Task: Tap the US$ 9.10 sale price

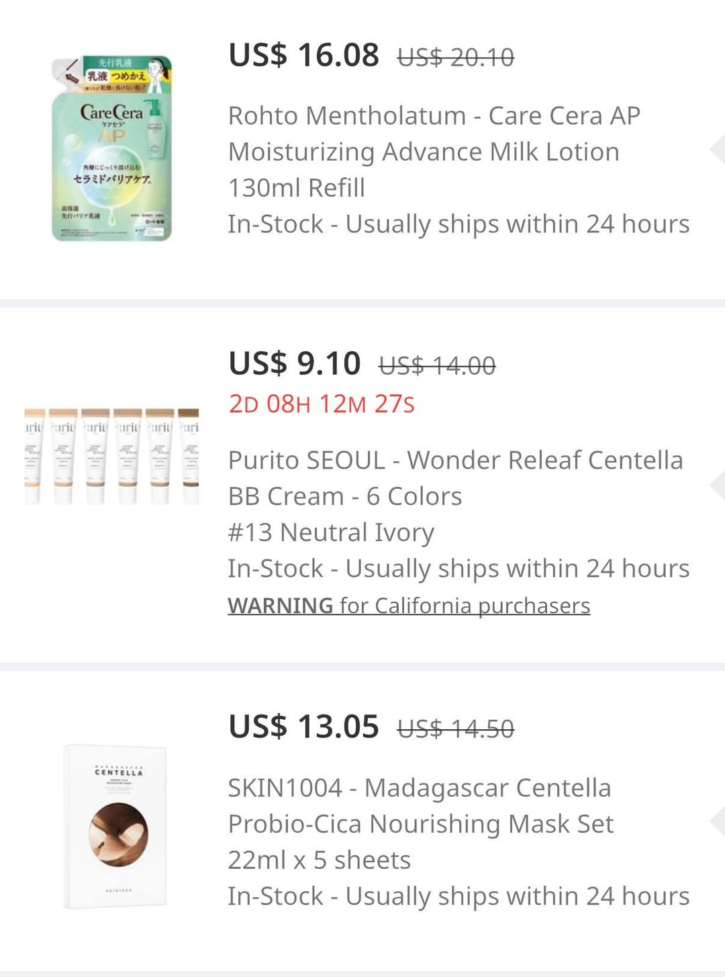Action: point(295,364)
